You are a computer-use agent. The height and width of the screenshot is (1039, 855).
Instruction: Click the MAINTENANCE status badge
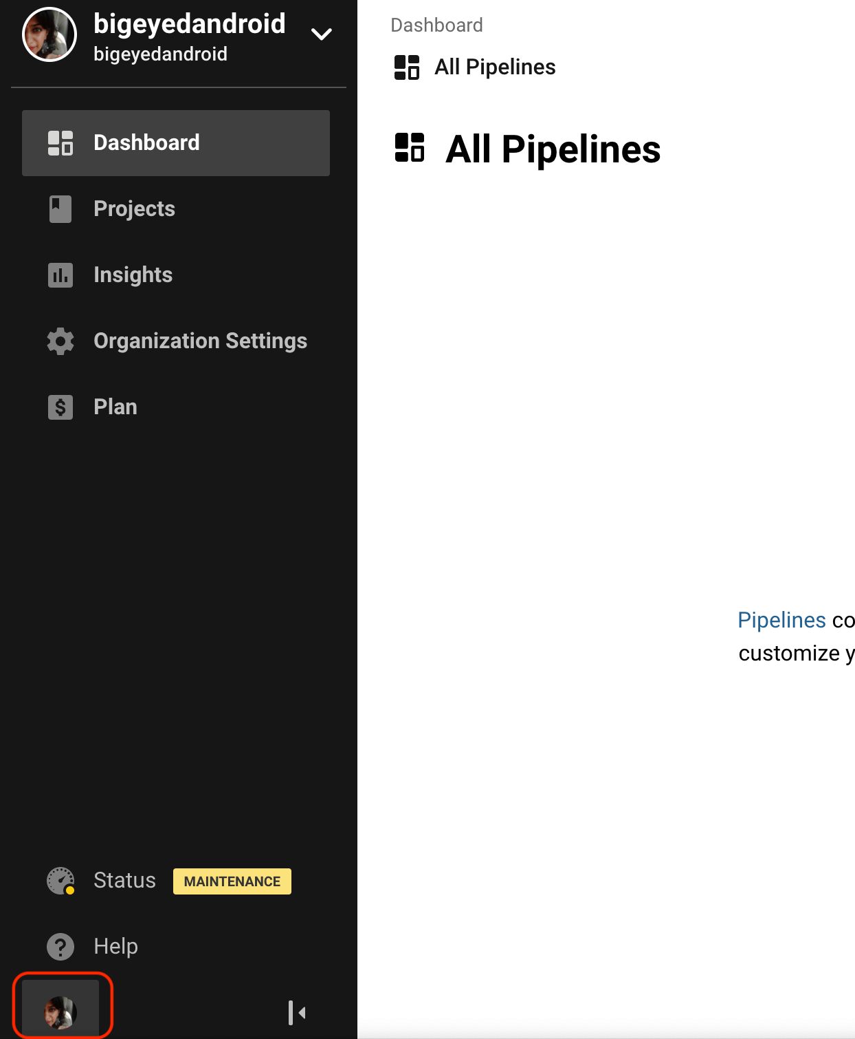(232, 881)
